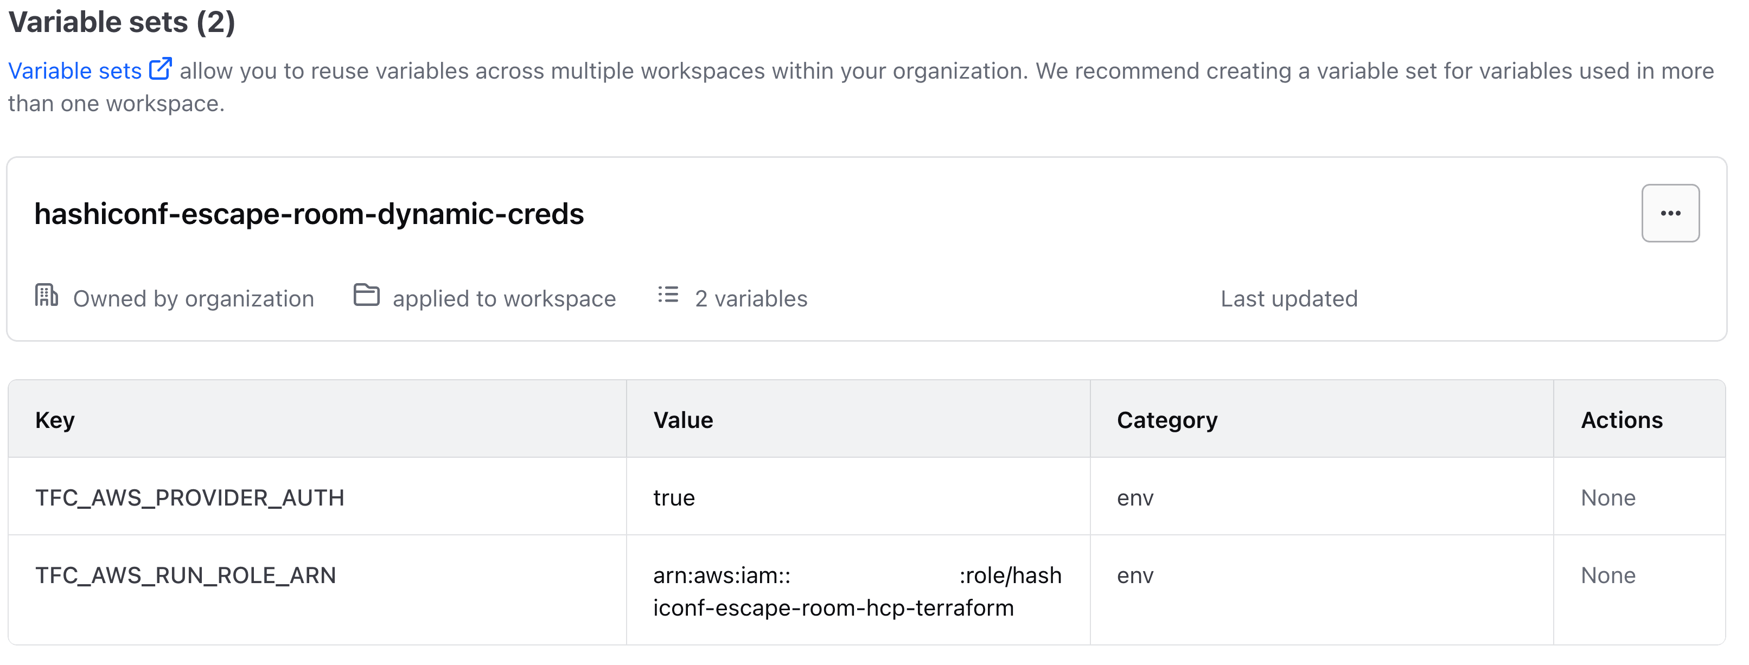
Task: Select the Value column header
Action: 683,419
